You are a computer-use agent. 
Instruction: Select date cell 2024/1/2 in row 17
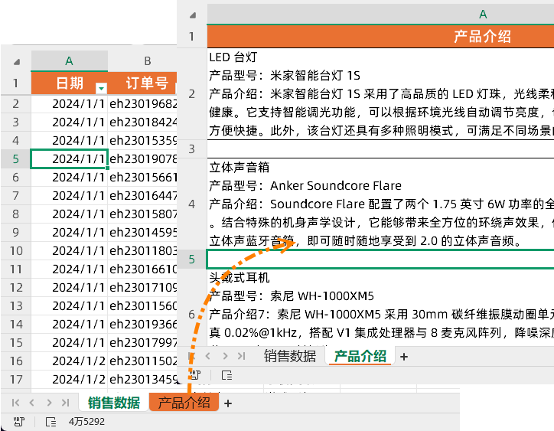coord(69,380)
